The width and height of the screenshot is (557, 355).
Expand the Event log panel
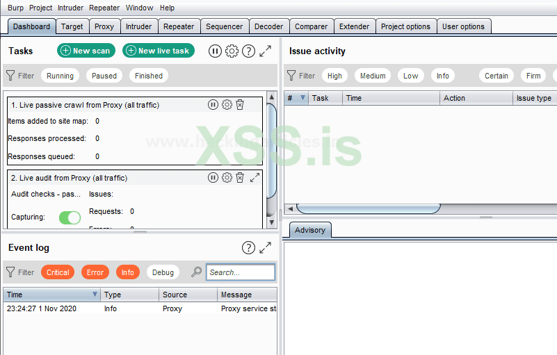click(265, 248)
